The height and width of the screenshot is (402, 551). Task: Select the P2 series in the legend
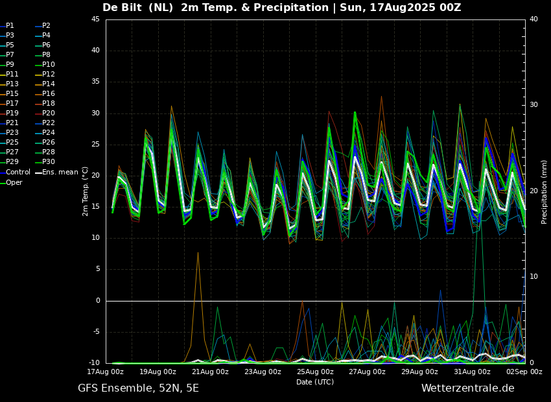[x=46, y=26]
